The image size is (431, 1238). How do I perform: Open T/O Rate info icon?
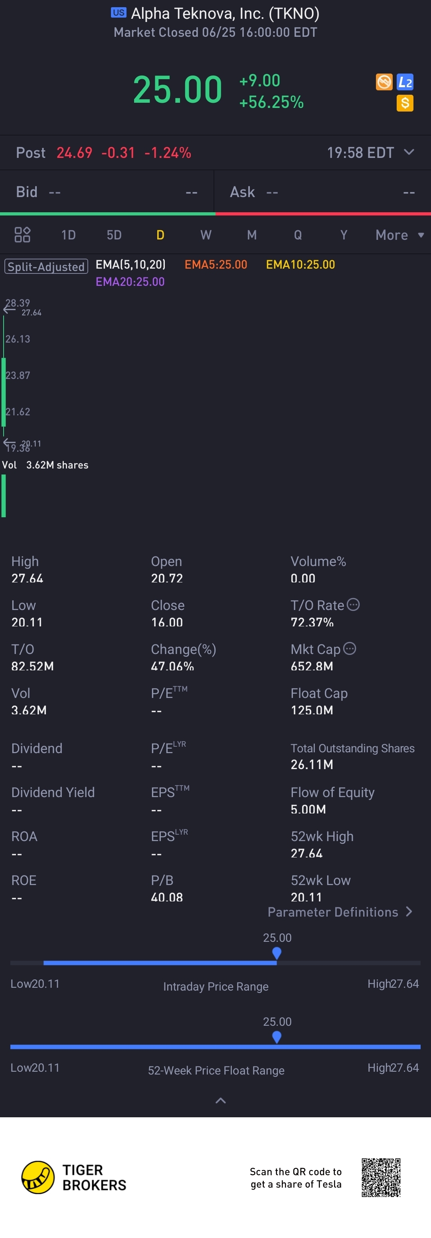click(x=353, y=604)
